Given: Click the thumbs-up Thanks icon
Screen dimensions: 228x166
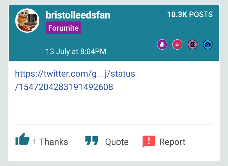Looking at the screenshot, I should coord(22,139).
